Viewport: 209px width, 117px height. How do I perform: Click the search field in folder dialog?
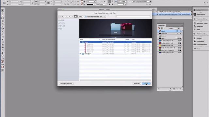tap(133, 17)
